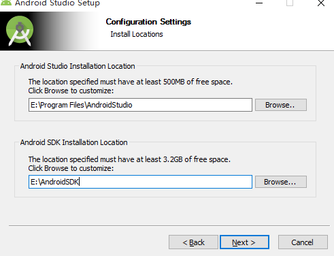Click the 3.2GB free space requirement text
The width and height of the screenshot is (334, 256).
(129, 159)
